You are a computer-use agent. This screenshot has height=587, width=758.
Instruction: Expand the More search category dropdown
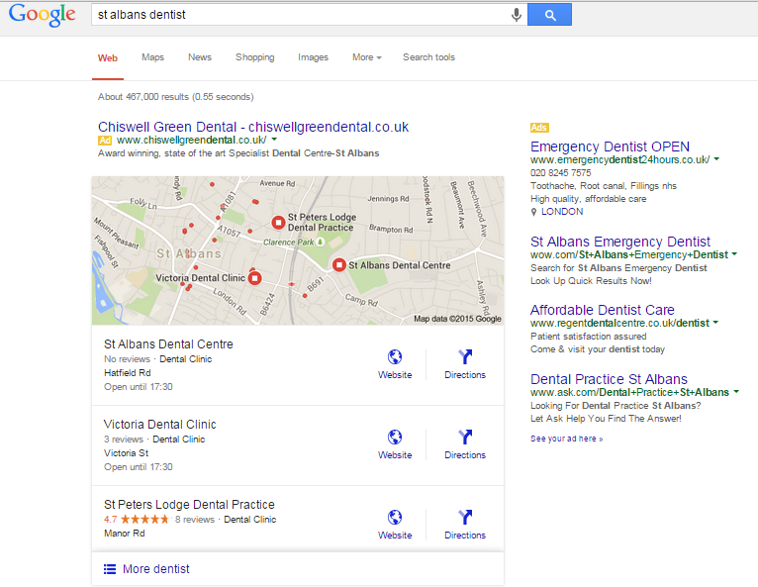(367, 57)
